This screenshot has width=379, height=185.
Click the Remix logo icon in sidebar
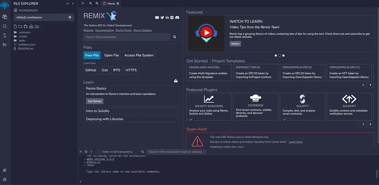point(5,5)
